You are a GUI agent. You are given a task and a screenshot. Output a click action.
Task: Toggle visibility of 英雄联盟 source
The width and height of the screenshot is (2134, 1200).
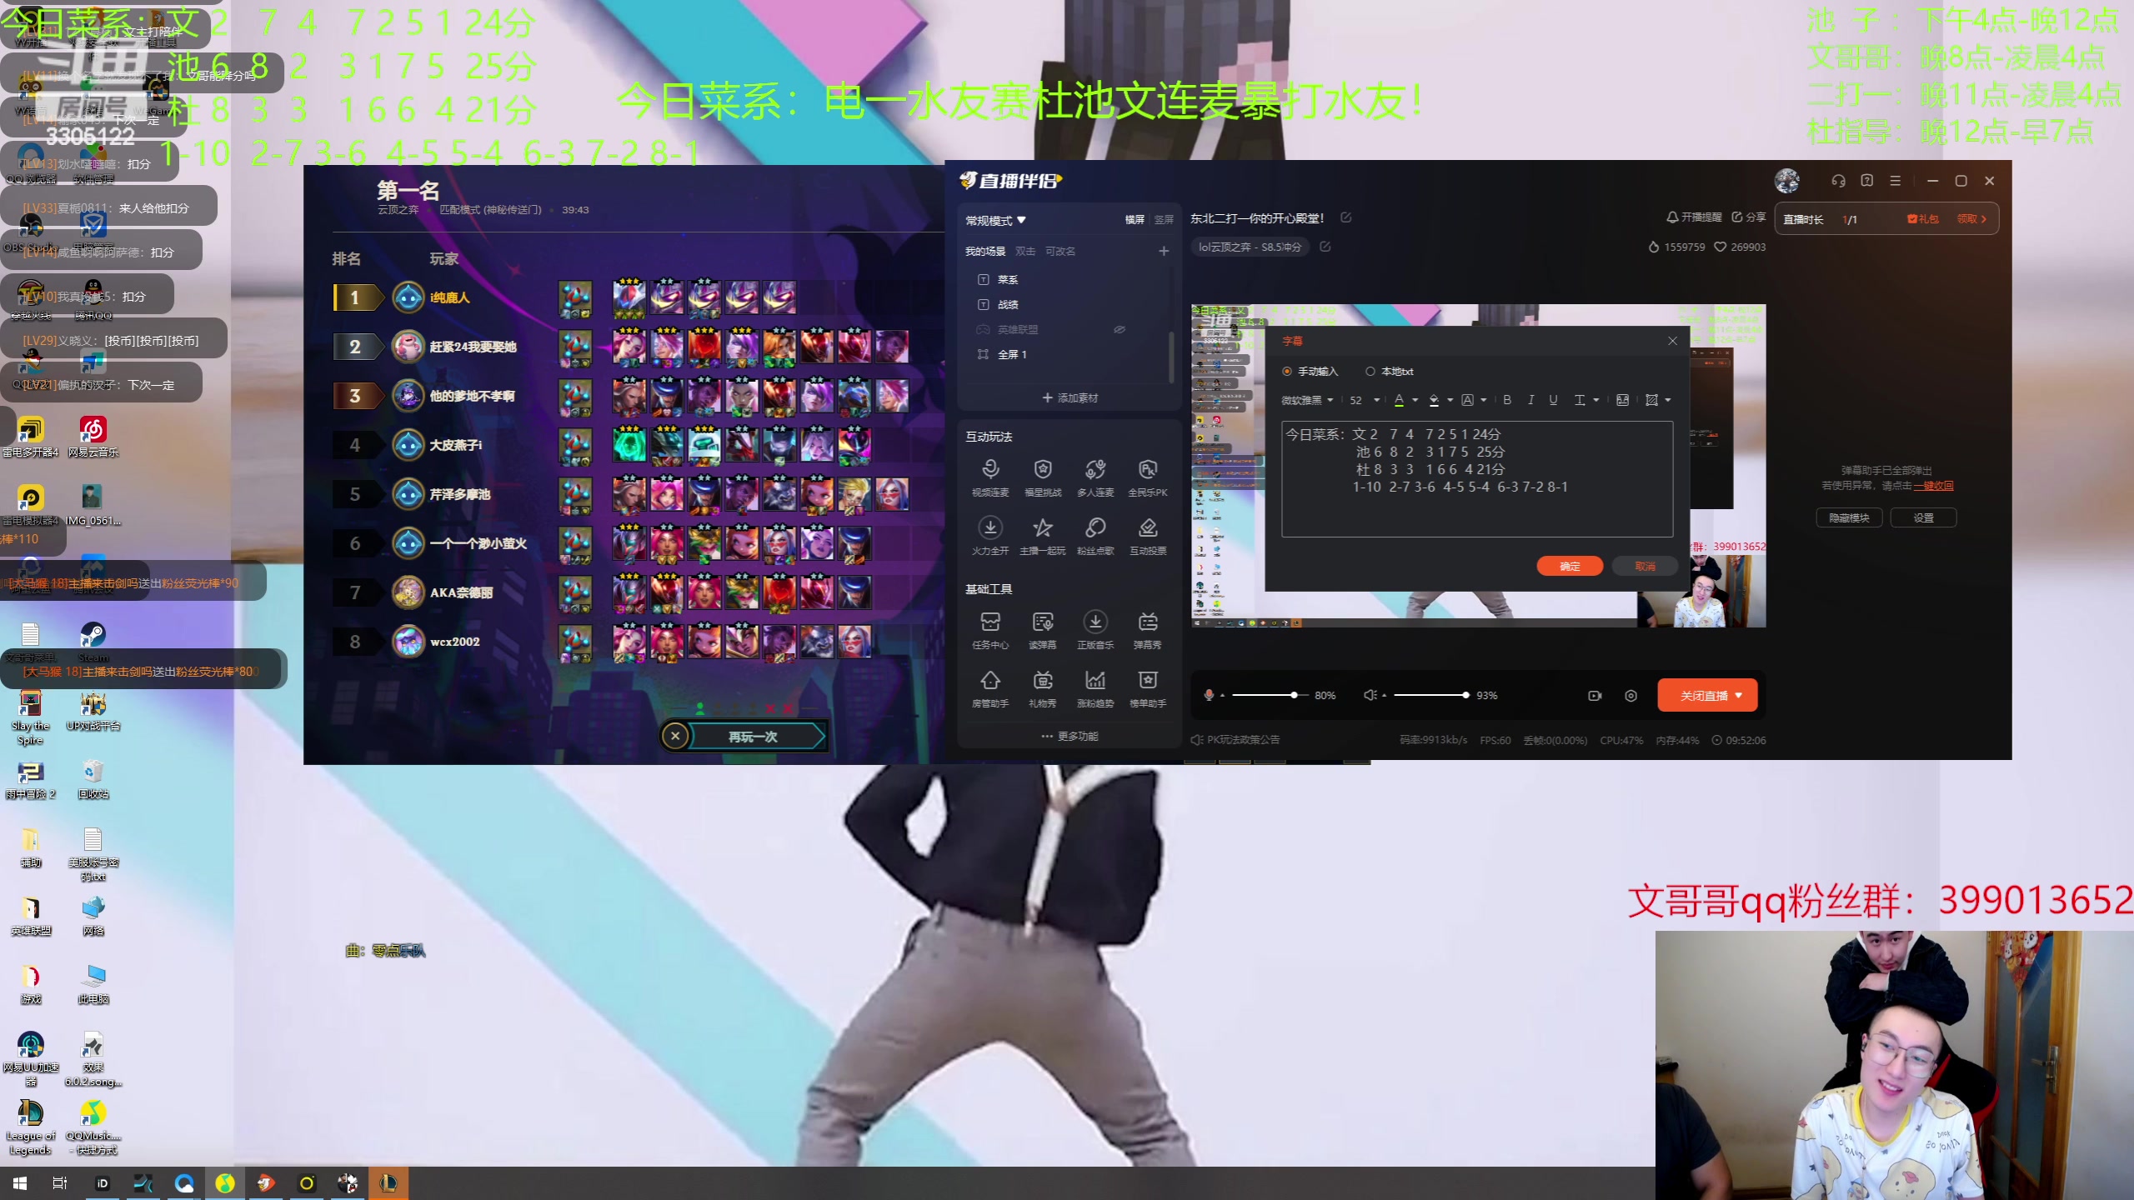point(1120,330)
